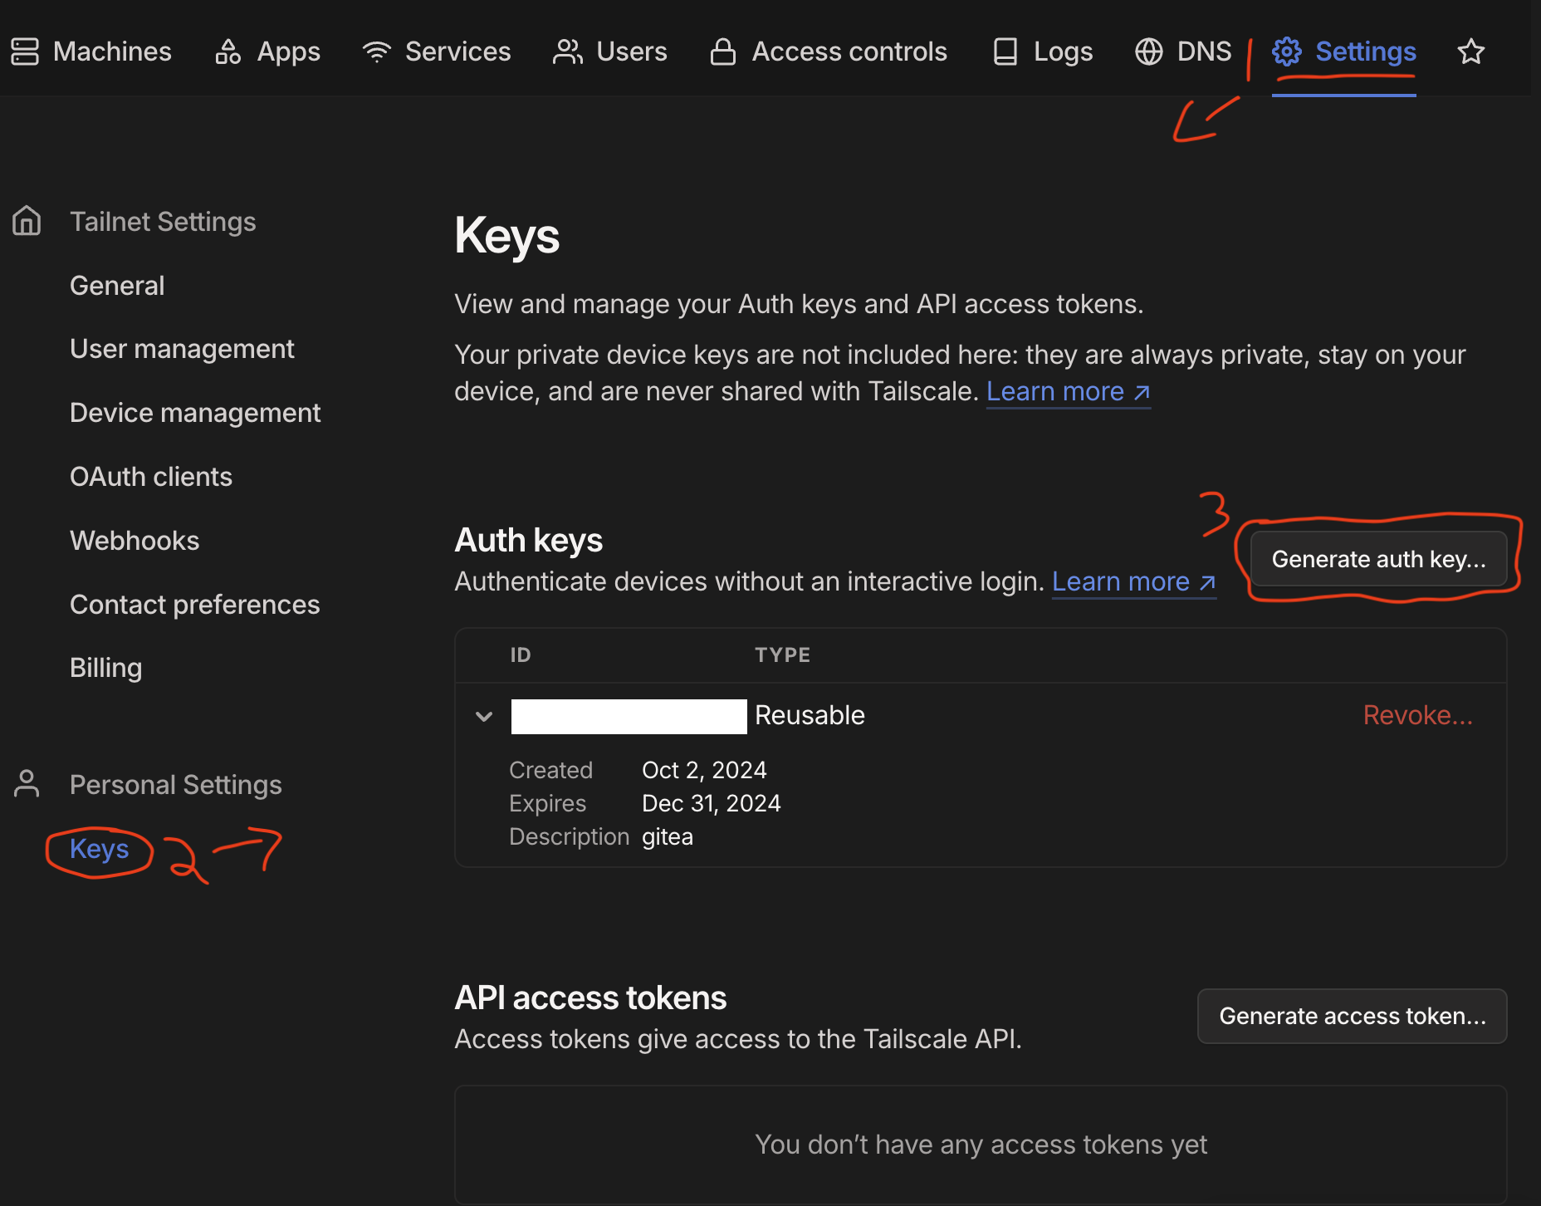
Task: Click the star icon in the top bar
Action: [1471, 51]
